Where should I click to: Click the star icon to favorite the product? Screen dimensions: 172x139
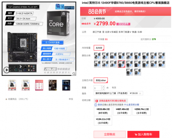(6, 99)
